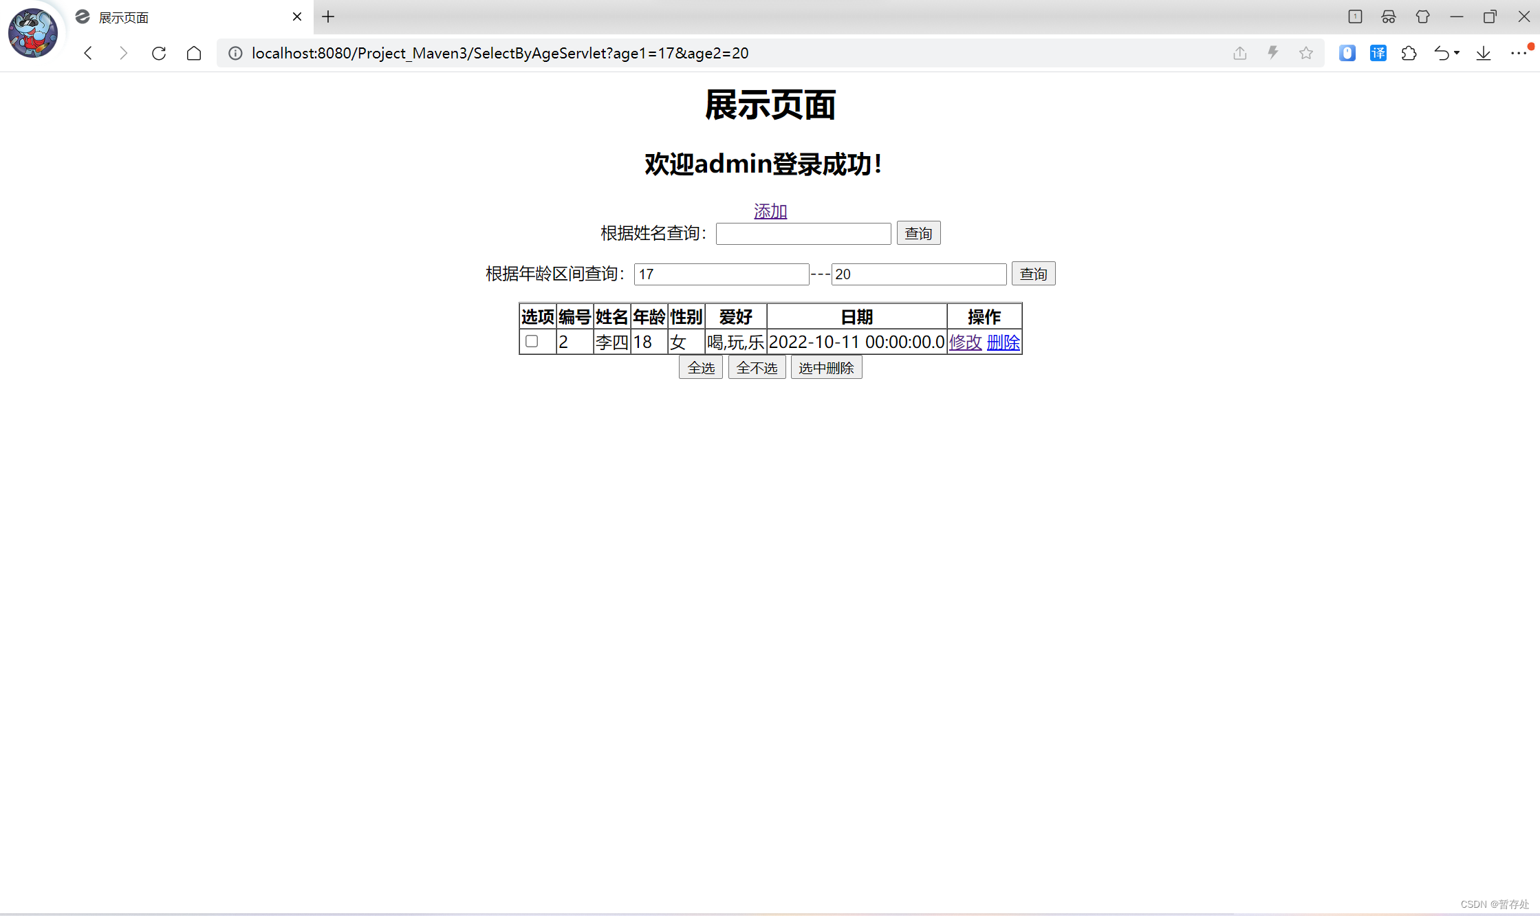Click the 编号 column header
This screenshot has width=1540, height=916.
point(575,316)
